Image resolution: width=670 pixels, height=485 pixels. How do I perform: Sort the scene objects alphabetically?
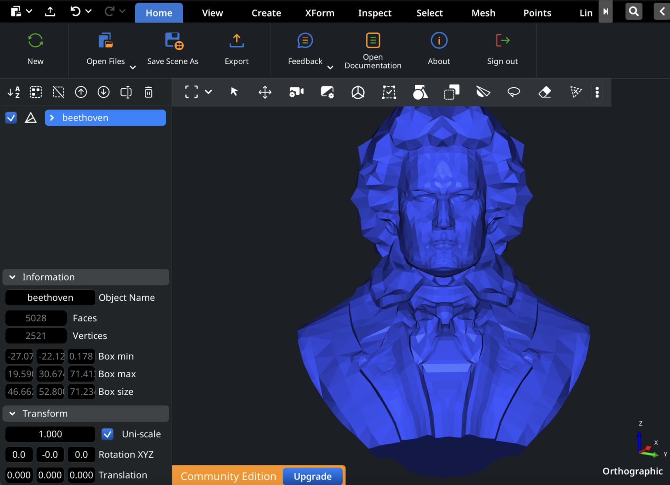point(14,92)
